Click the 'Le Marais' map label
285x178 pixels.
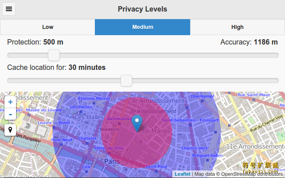pos(156,131)
